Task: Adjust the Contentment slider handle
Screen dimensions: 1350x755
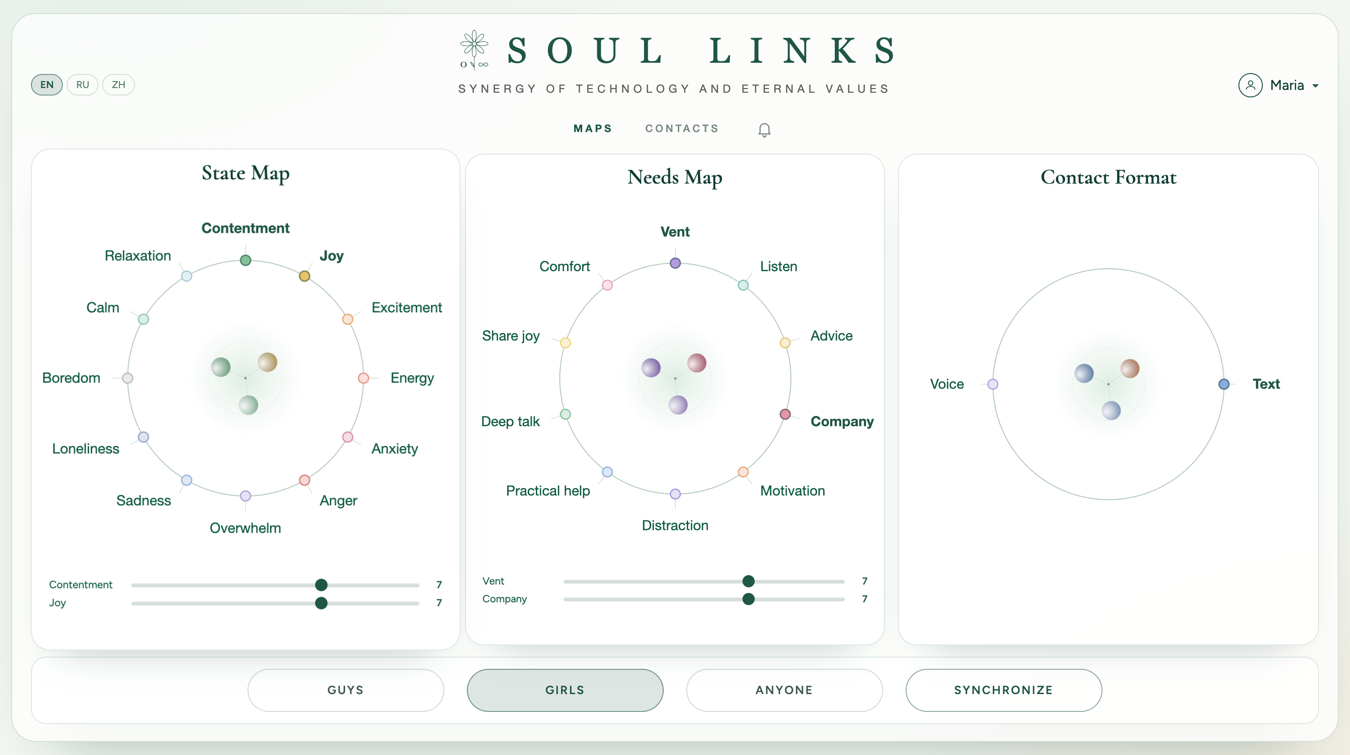Action: (321, 585)
